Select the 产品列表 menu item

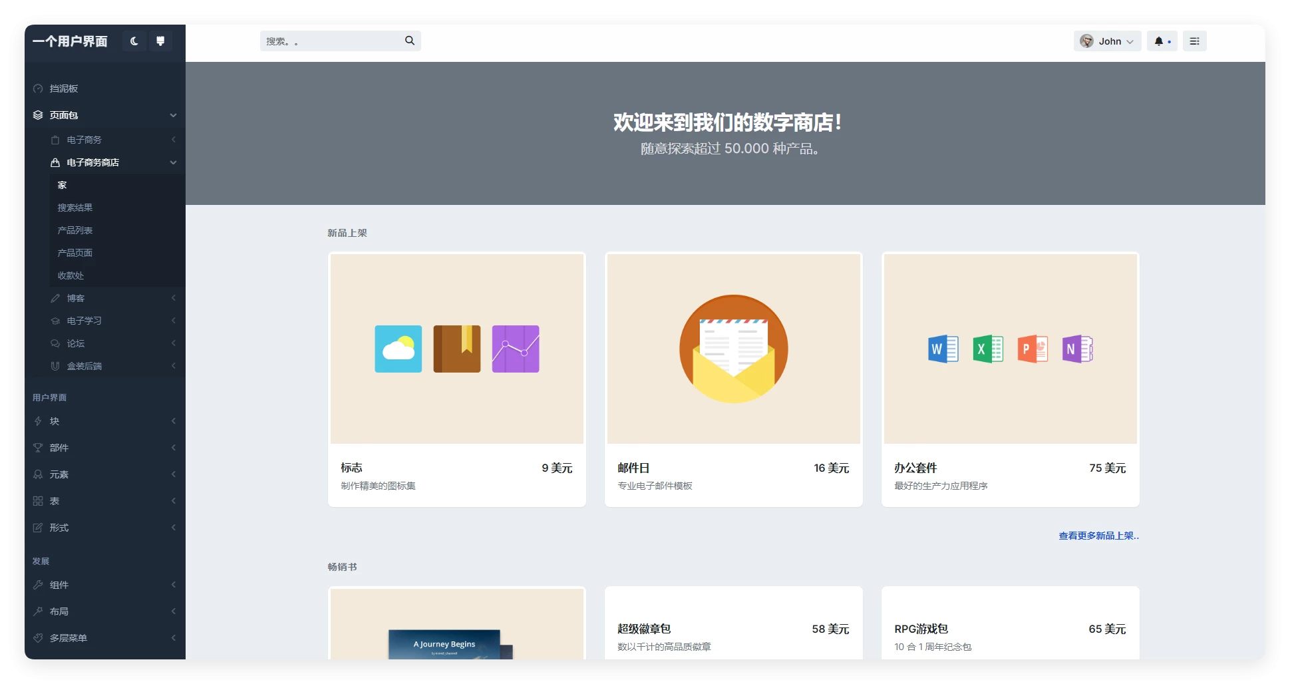point(75,230)
